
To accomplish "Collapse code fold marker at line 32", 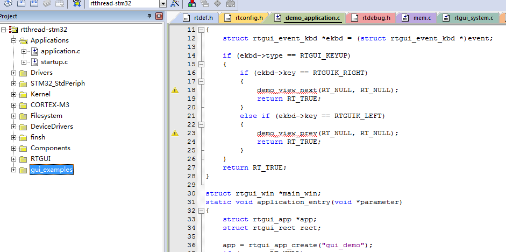I will pos(201,211).
